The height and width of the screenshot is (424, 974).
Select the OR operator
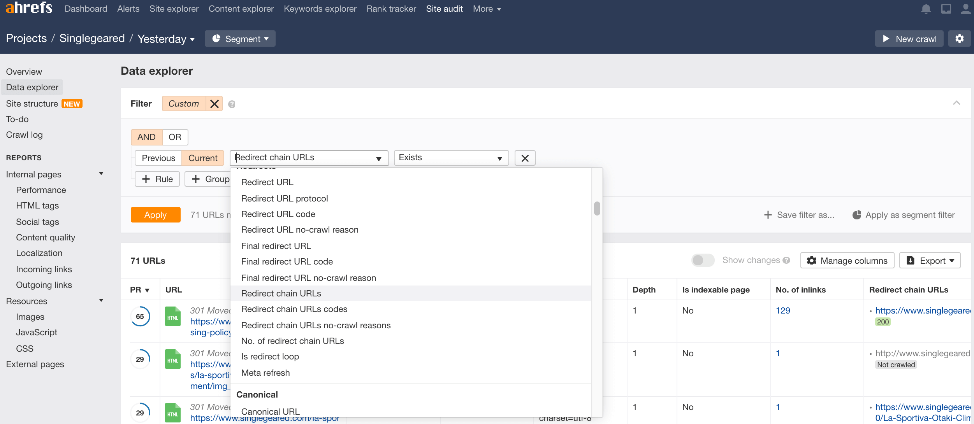(175, 137)
